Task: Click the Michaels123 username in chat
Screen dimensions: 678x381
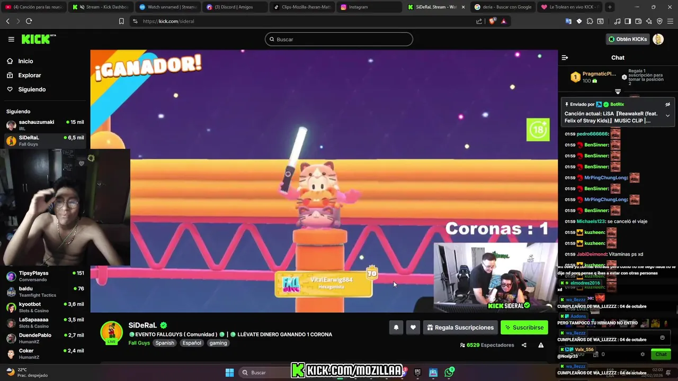Action: [x=591, y=221]
